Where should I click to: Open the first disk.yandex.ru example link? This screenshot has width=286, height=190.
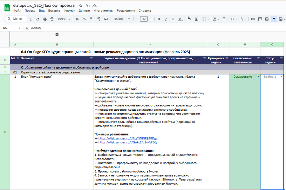click(x=128, y=138)
